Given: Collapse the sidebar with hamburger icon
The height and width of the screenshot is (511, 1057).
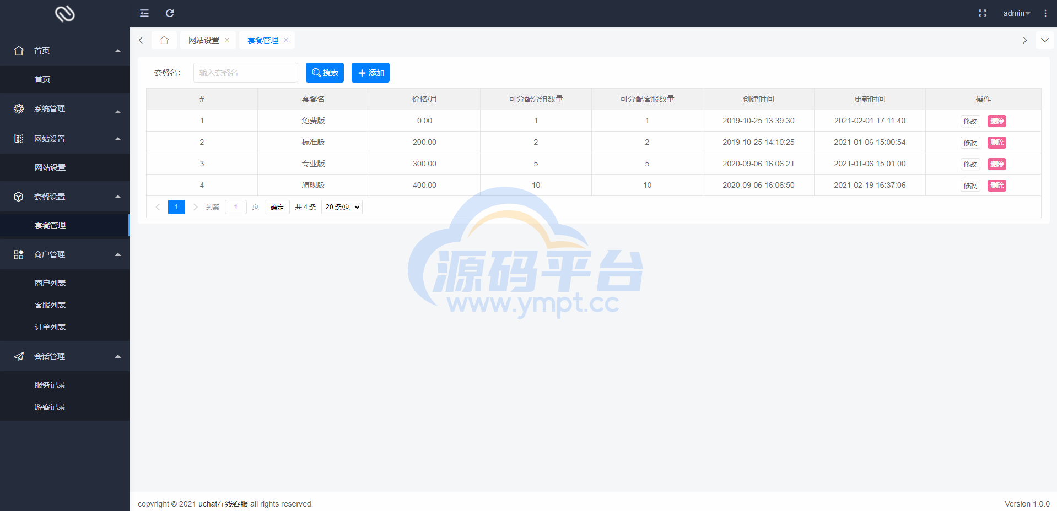Looking at the screenshot, I should point(144,13).
